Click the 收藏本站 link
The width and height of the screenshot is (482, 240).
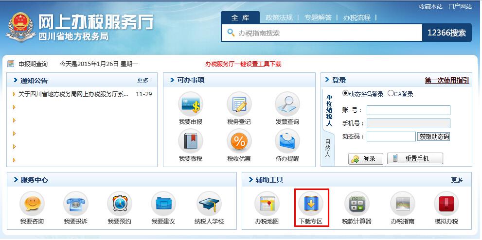click(431, 6)
